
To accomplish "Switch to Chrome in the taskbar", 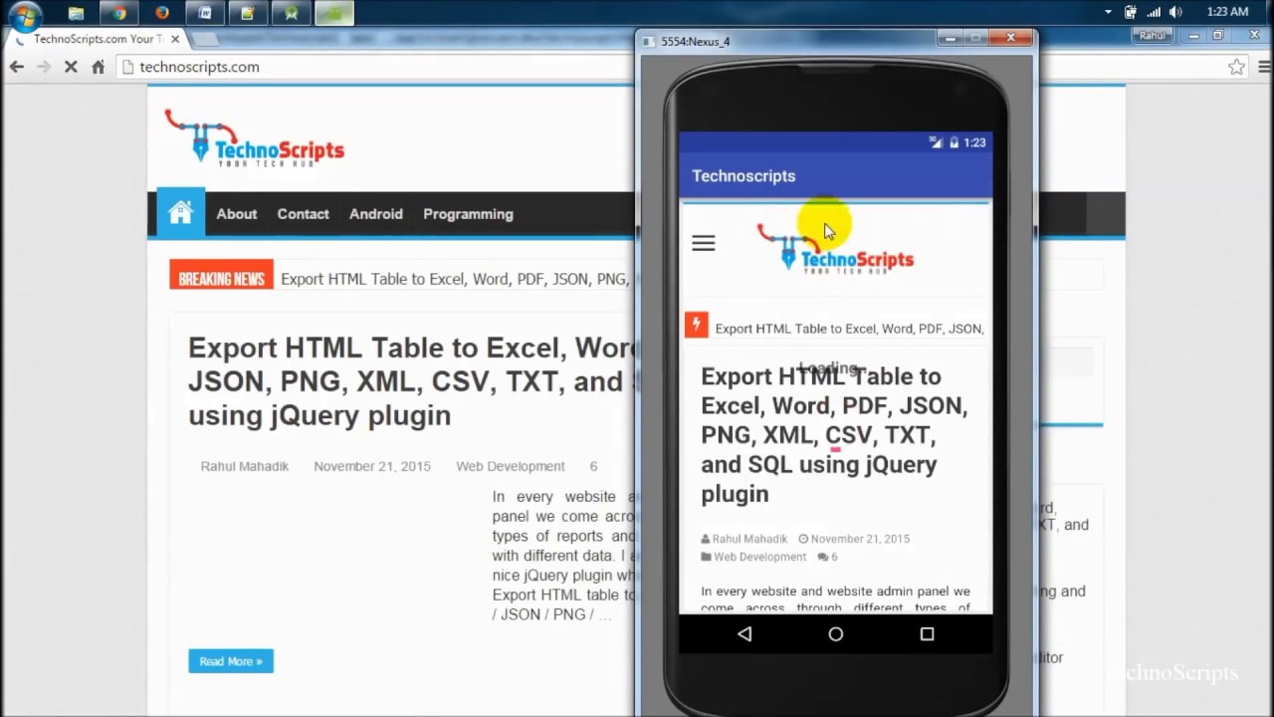I will [x=119, y=13].
